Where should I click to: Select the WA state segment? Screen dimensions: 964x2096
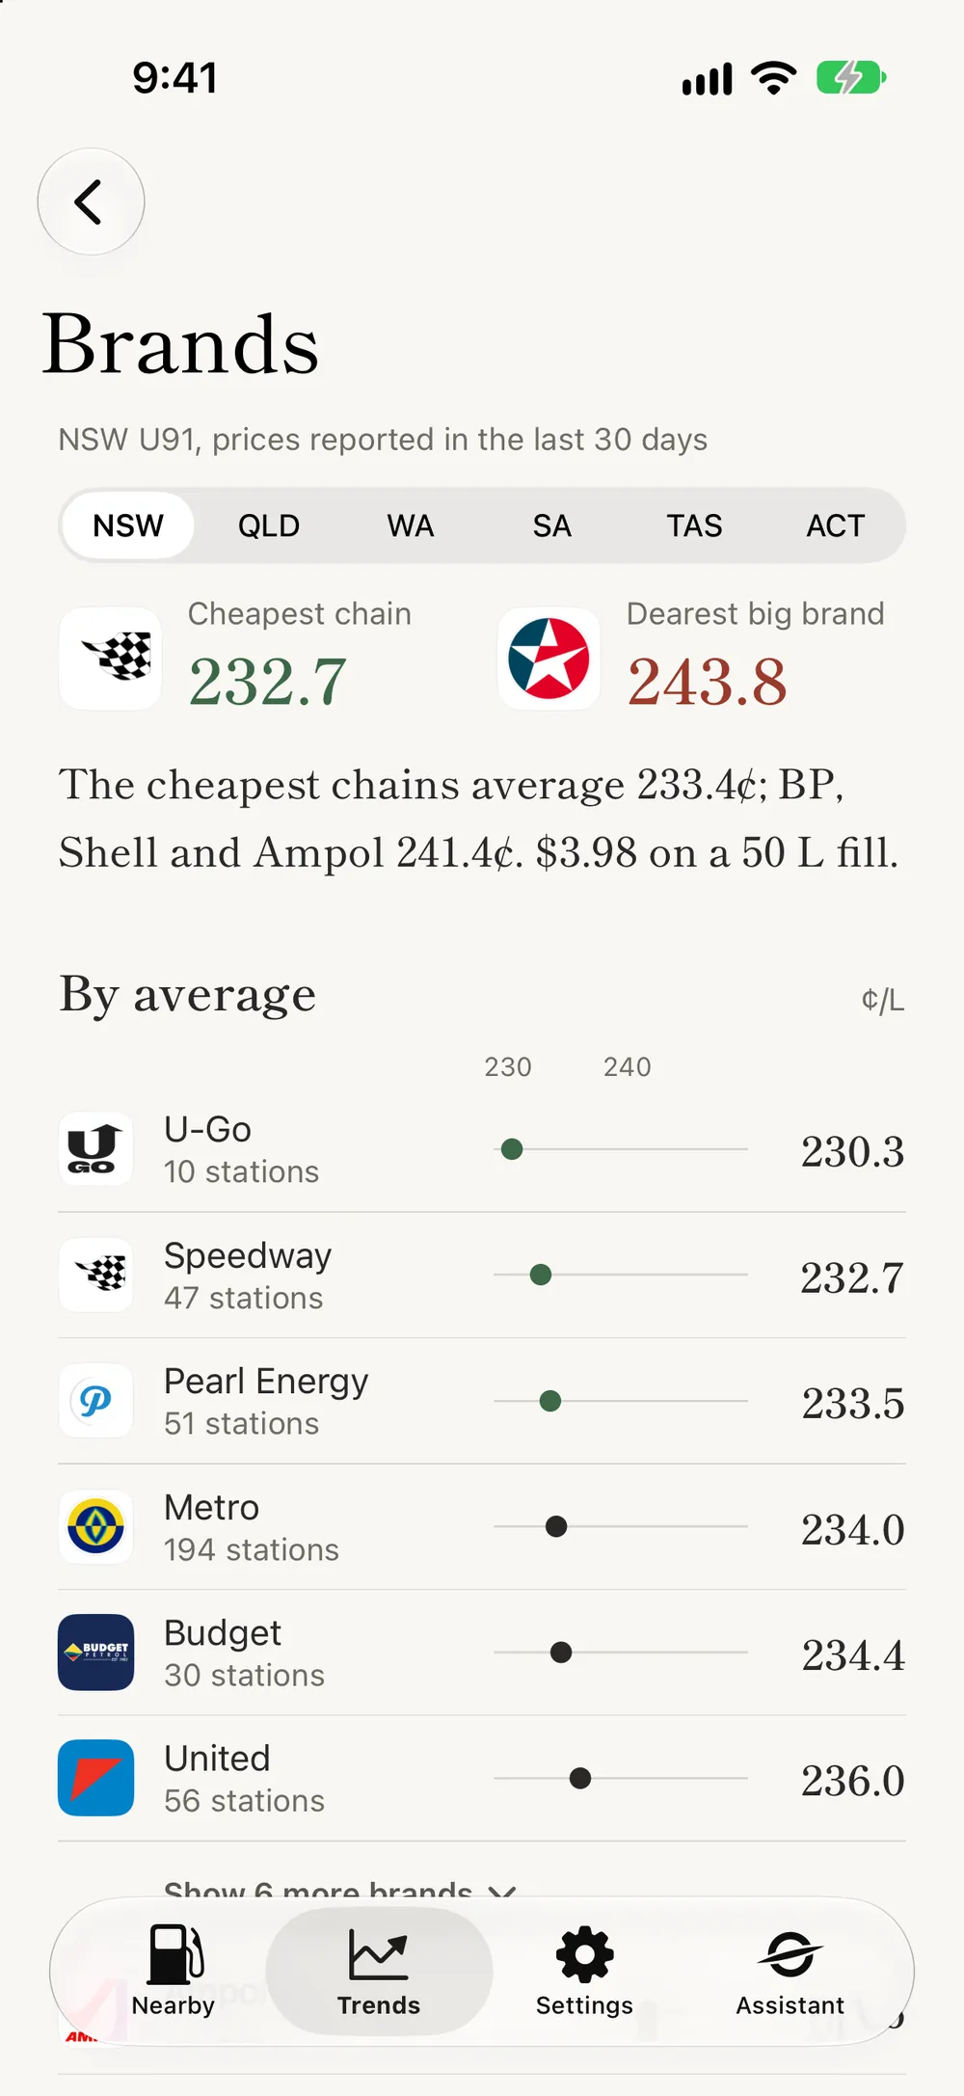411,525
